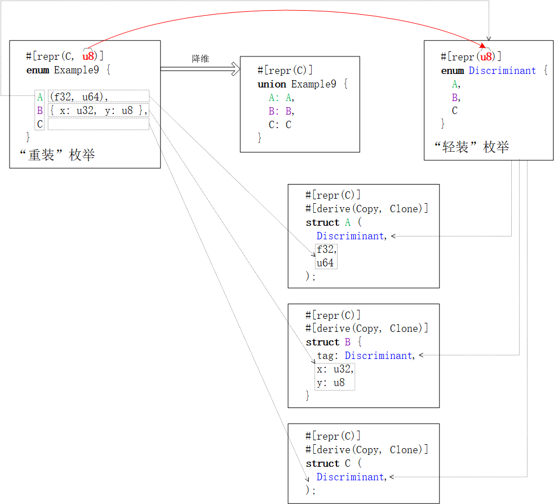Click the '{ x: u32, y: u8 },' payload text
The width and height of the screenshot is (554, 504).
tap(99, 111)
